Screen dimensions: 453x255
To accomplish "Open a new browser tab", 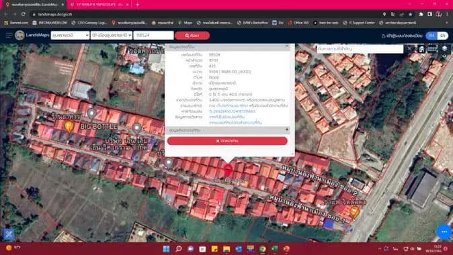I will pos(138,5).
